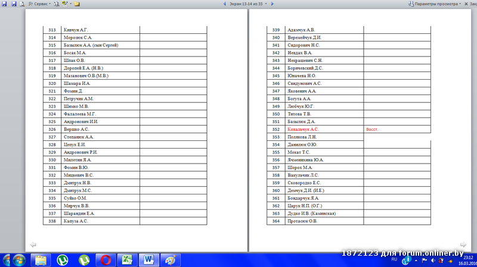Open Opera browser from the taskbar

106,260
